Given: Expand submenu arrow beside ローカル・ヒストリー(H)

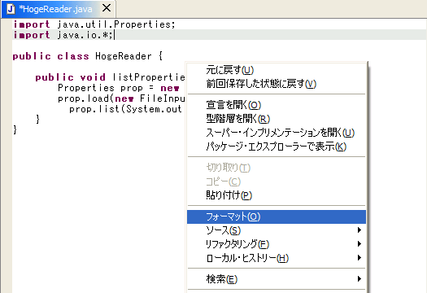Looking at the screenshot, I should 359,257.
